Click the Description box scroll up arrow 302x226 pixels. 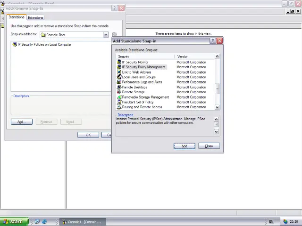(216, 119)
